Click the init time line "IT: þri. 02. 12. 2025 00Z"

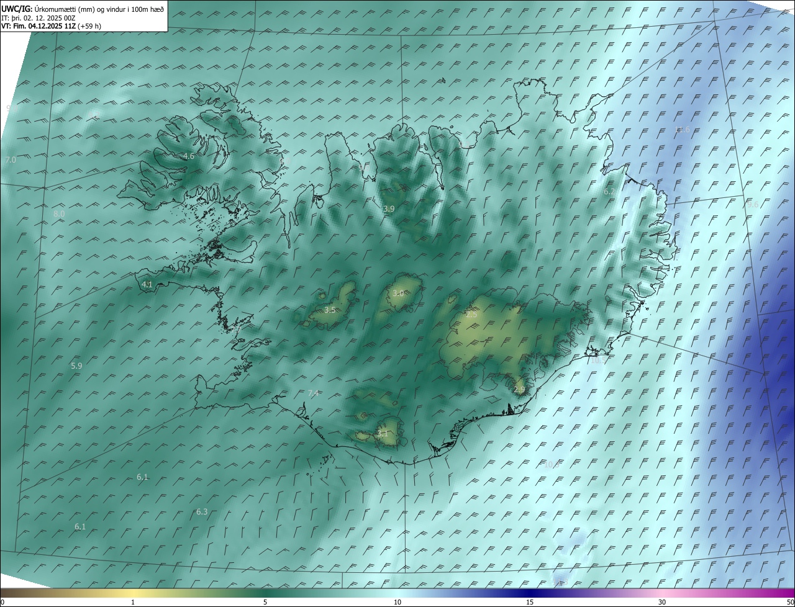tap(39, 18)
